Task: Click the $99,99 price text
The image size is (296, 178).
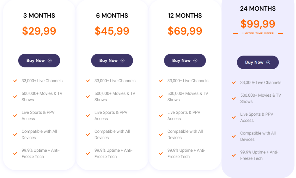Action: click(258, 25)
